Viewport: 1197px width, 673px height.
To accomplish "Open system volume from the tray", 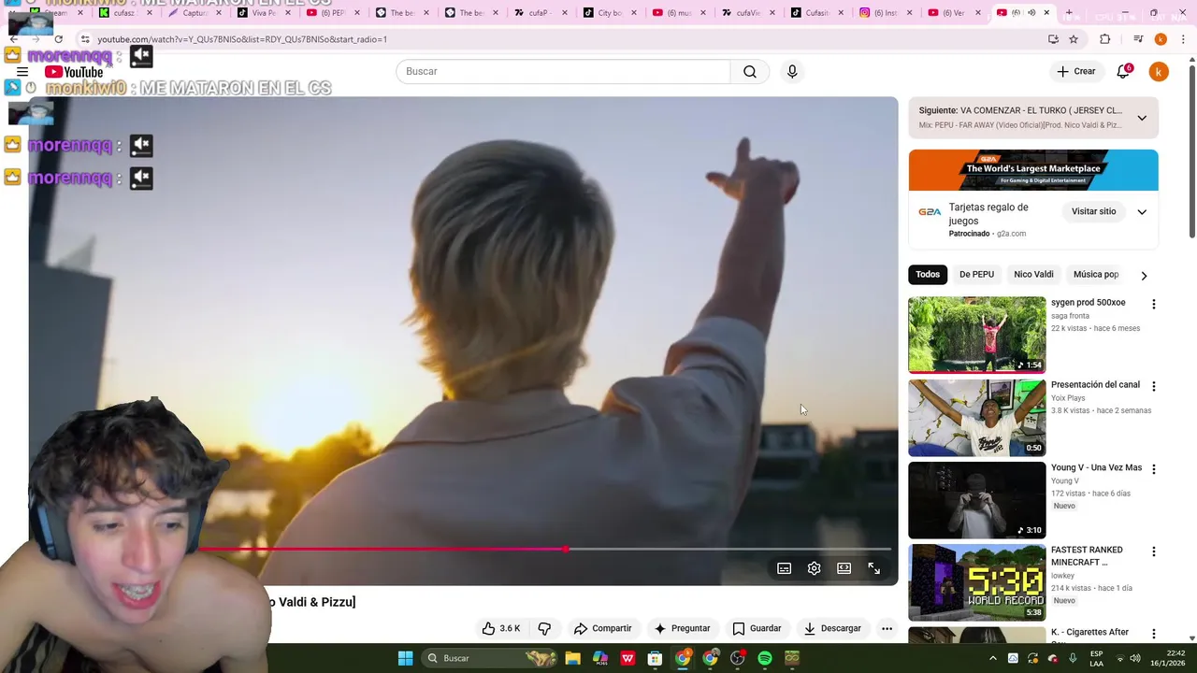I will coord(1135,658).
